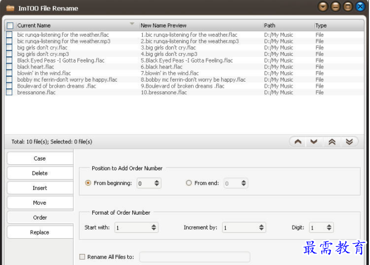
Task: Click preview name 10.bressanone.flac
Action: 164,92
